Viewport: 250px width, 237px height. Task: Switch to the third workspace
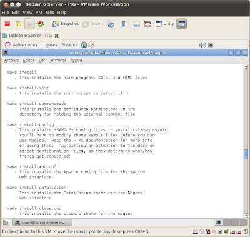pyautogui.click(x=235, y=223)
